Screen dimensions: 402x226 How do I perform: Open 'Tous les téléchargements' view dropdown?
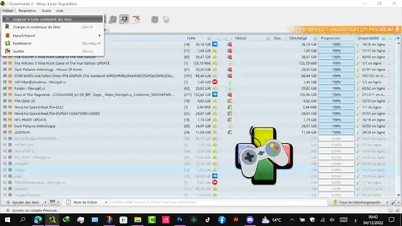tap(359, 202)
